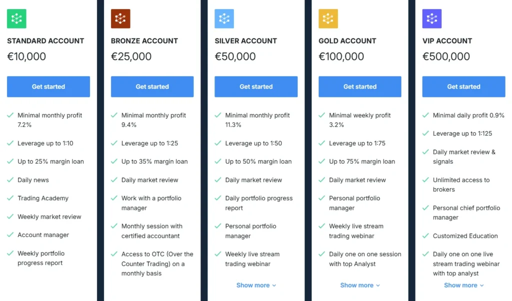Click the light blue Silver Account icon

pos(224,19)
